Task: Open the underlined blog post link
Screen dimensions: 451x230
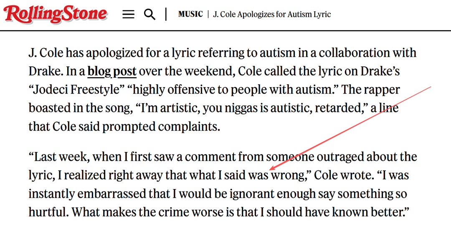Action: pos(112,71)
